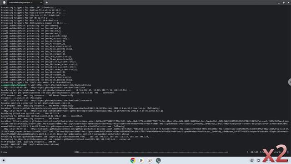Click the github.com ghostery release Location line
Image resolution: width=291 pixels, height=164 pixels.
[x=80, y=108]
